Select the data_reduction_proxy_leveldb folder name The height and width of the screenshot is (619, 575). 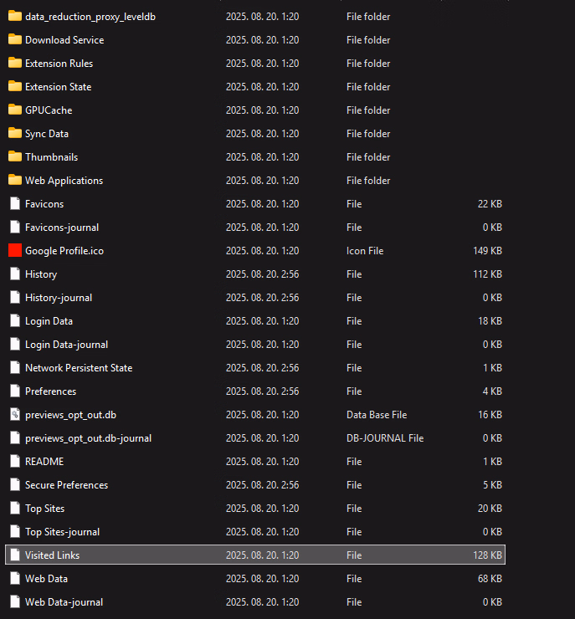pyautogui.click(x=90, y=17)
